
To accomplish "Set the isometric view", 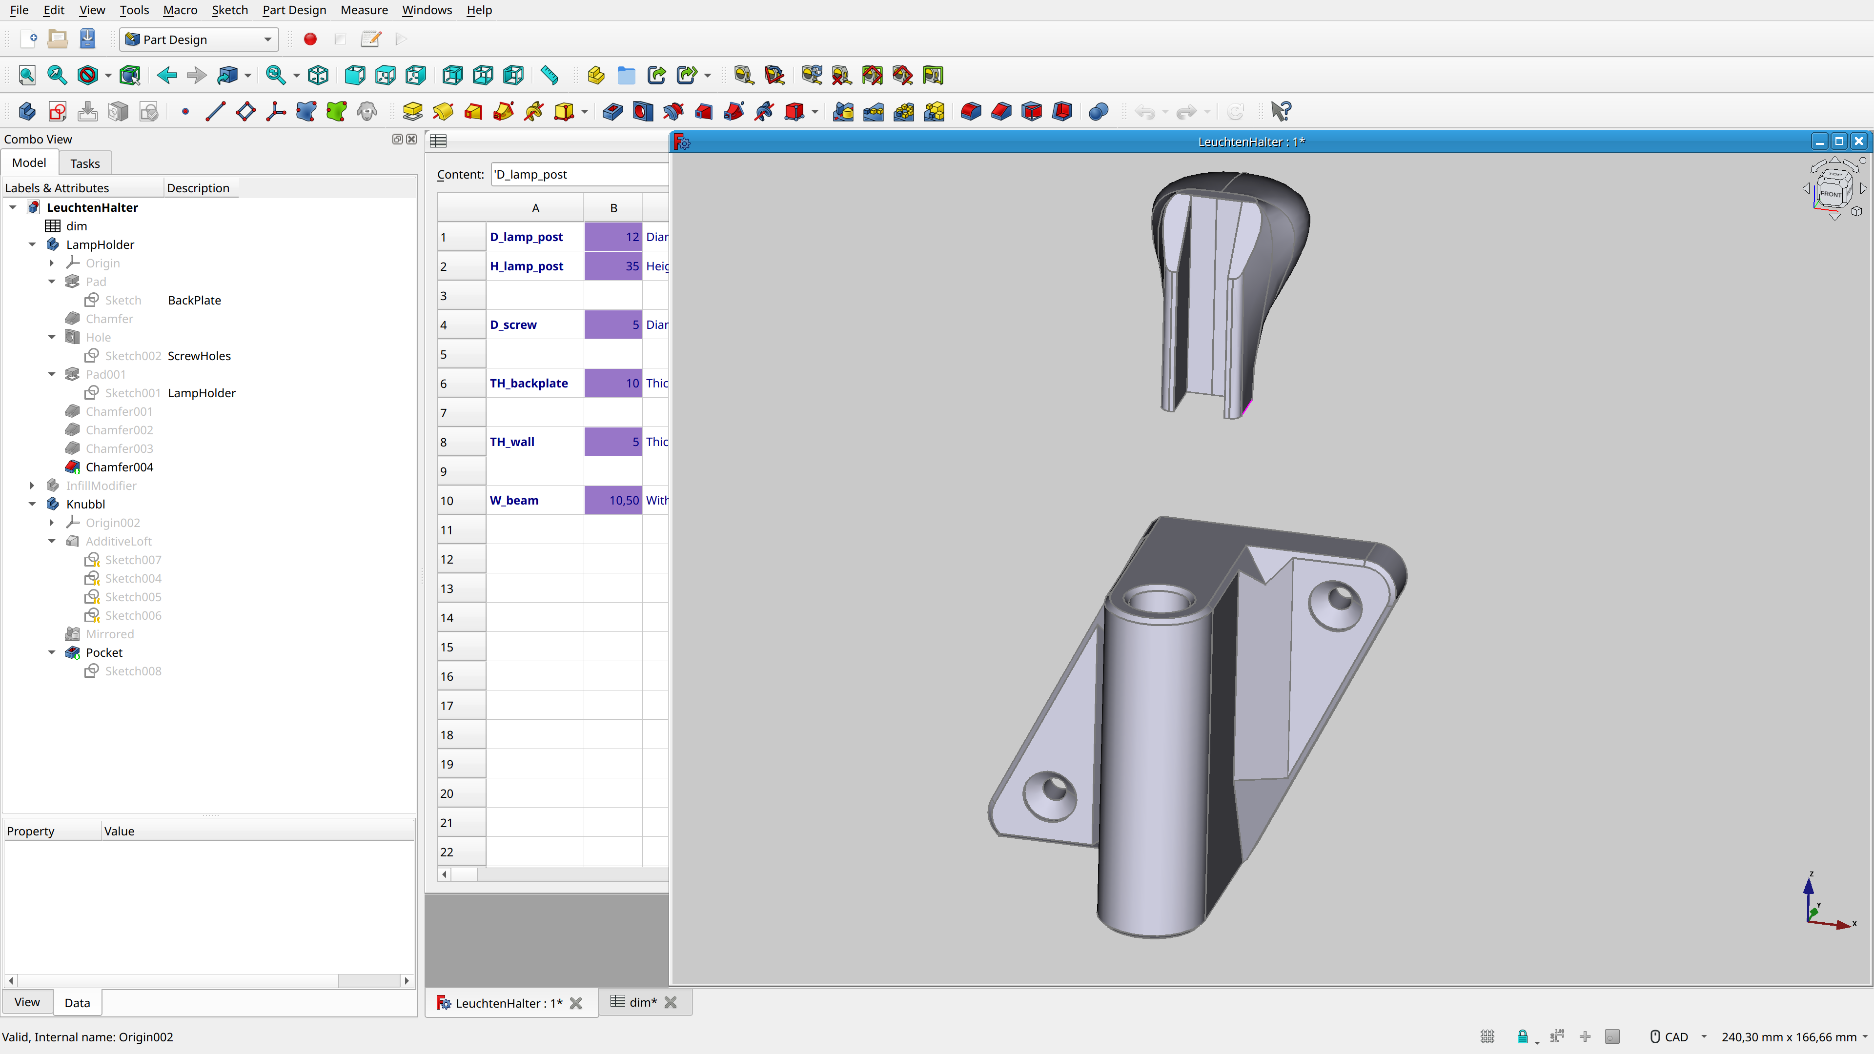I will coord(318,75).
